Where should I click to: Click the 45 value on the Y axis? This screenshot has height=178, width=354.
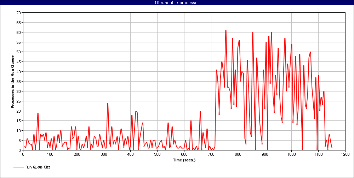tap(19, 62)
